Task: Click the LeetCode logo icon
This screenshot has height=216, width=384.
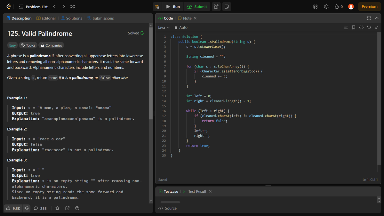Action: coord(9,7)
